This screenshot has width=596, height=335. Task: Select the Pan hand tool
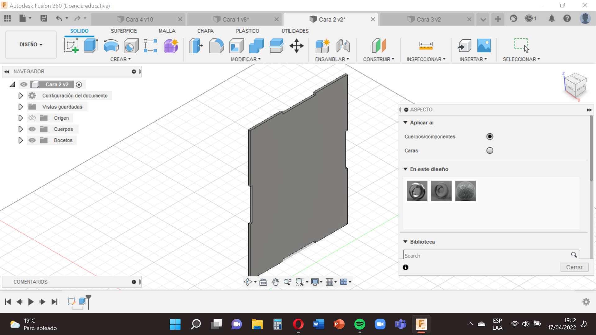coord(275,282)
